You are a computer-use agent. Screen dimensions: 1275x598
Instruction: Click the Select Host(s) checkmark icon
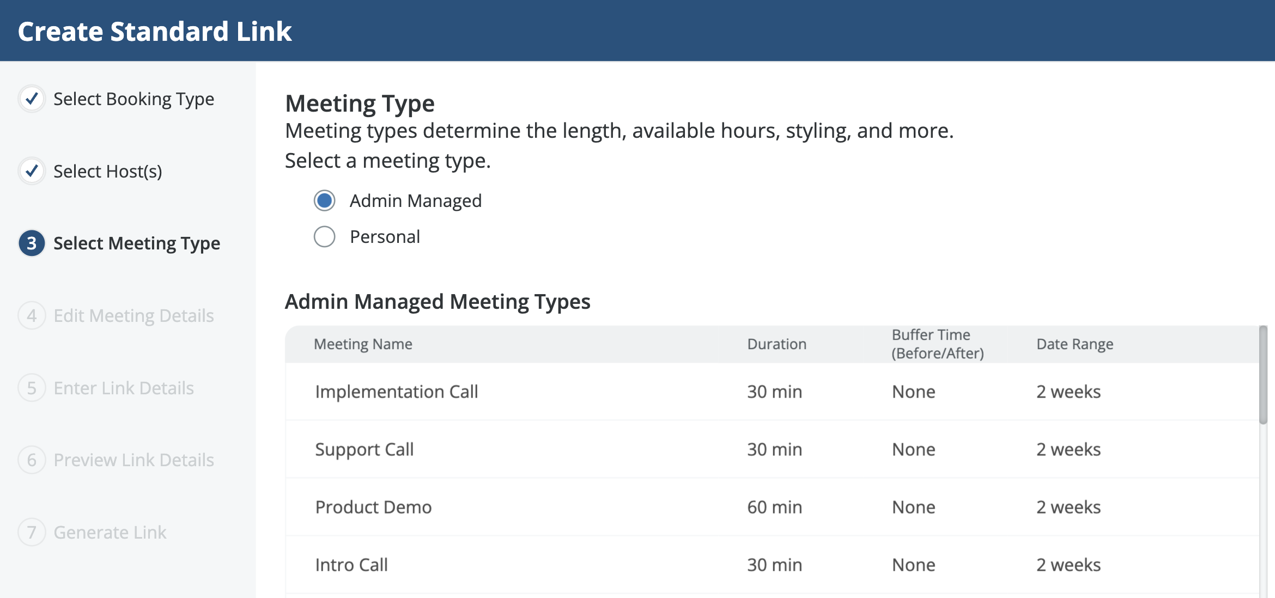(32, 172)
